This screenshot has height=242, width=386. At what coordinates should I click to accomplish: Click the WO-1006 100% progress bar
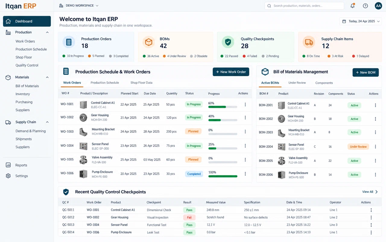pos(223,176)
